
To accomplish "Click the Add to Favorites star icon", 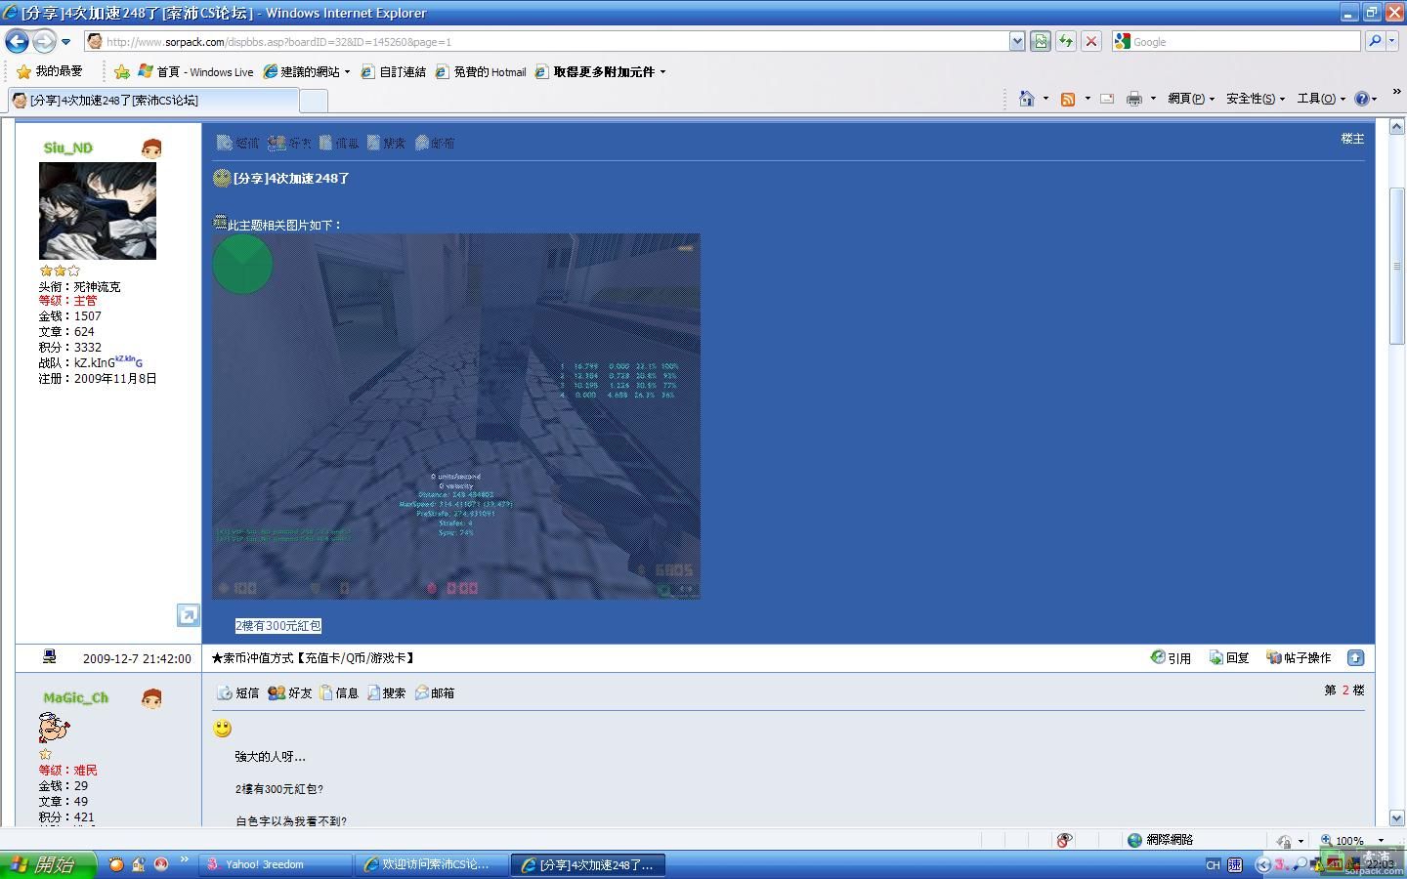I will click(x=122, y=71).
